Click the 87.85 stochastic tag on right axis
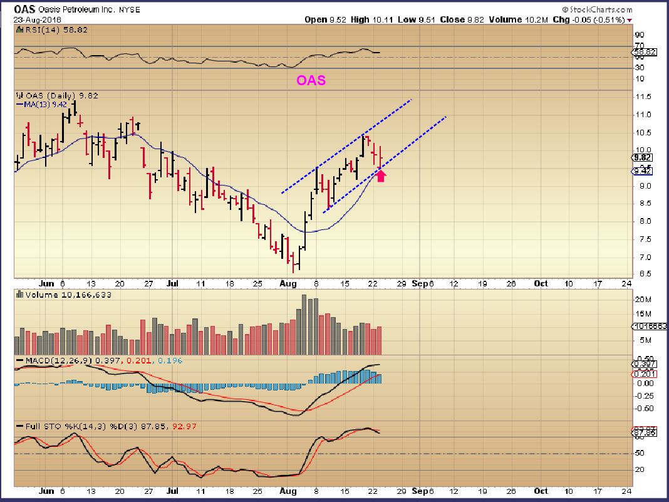669x502 pixels. pyautogui.click(x=644, y=432)
